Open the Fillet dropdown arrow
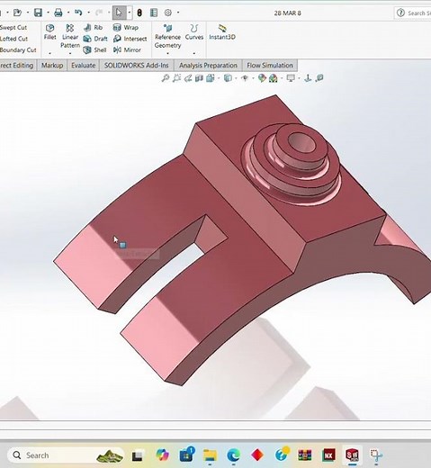The image size is (431, 468). tap(49, 53)
